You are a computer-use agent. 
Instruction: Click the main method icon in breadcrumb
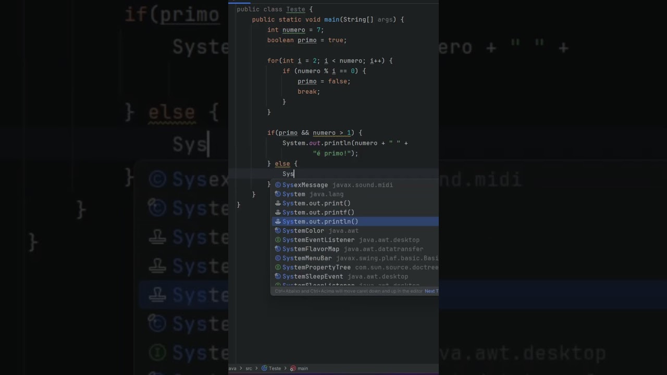[293, 368]
